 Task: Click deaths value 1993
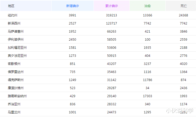pyautogui.click(x=183, y=96)
